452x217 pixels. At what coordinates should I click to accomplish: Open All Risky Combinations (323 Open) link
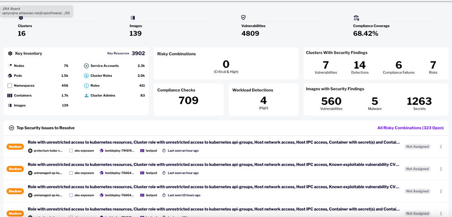[x=410, y=128]
